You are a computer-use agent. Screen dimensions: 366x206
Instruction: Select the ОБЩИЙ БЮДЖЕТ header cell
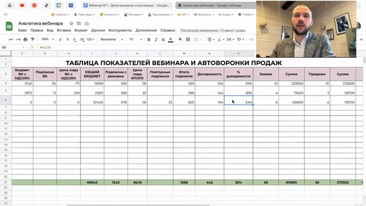click(x=92, y=74)
